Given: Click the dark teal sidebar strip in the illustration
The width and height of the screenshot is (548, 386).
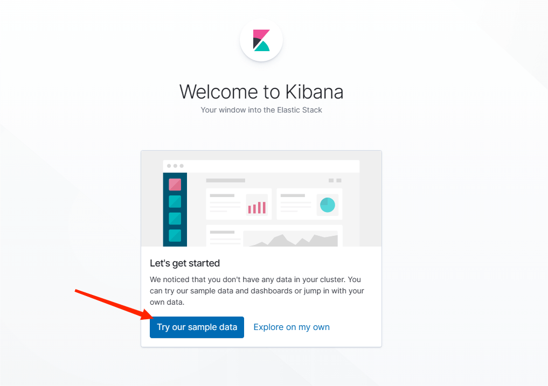Looking at the screenshot, I should [175, 209].
